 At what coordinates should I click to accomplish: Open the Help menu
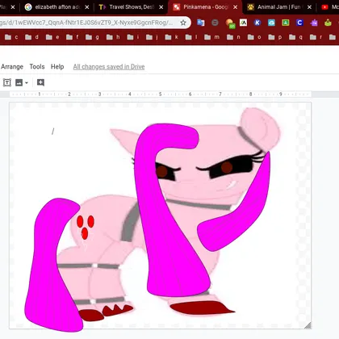(57, 66)
